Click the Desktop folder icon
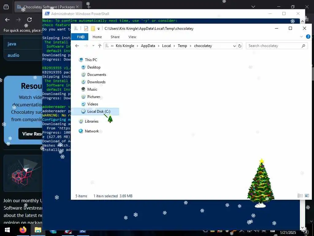The height and width of the screenshot is (236, 314). click(x=83, y=67)
